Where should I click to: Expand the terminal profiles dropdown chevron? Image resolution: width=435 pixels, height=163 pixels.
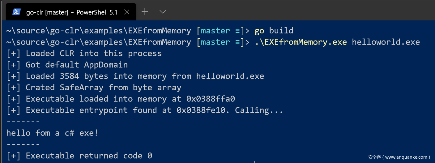coord(163,12)
